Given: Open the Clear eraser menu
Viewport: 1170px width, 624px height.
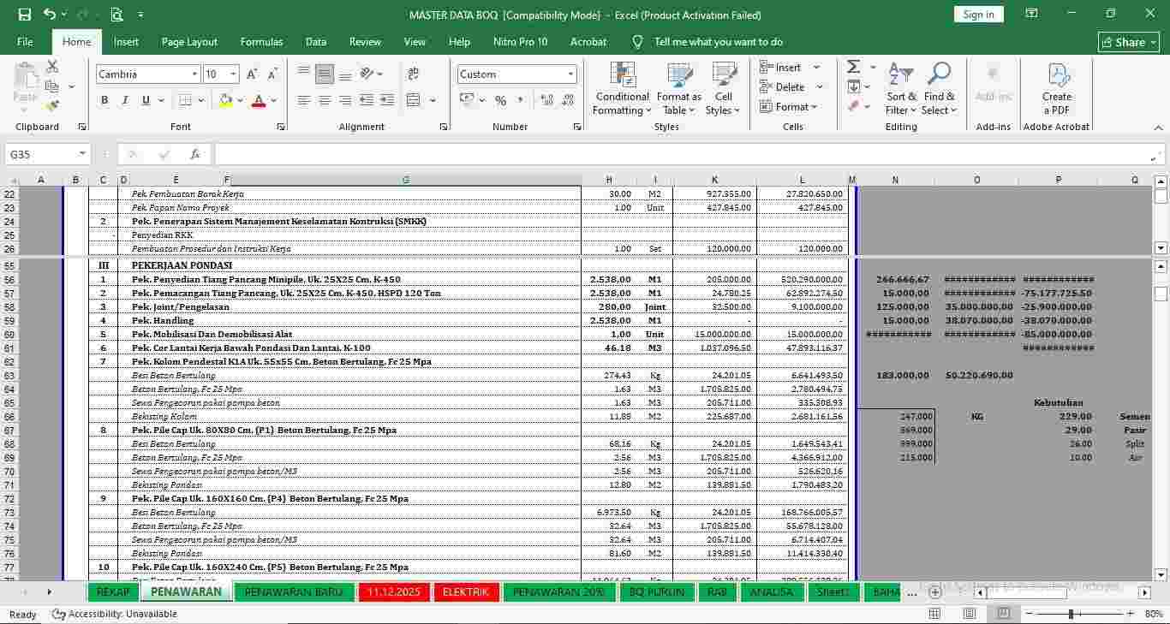Looking at the screenshot, I should (853, 106).
